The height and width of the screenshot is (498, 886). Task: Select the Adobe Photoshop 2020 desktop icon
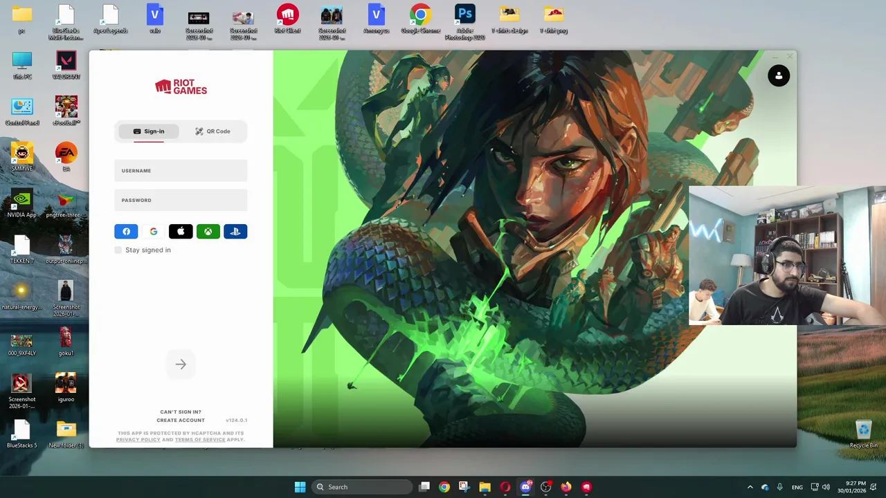(464, 21)
